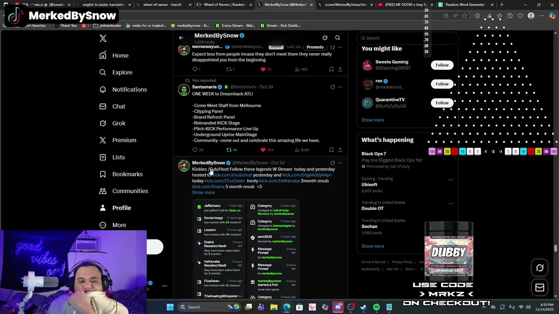Launch Spotify from the taskbar
Viewport: 559px width, 314px height.
pos(376,307)
